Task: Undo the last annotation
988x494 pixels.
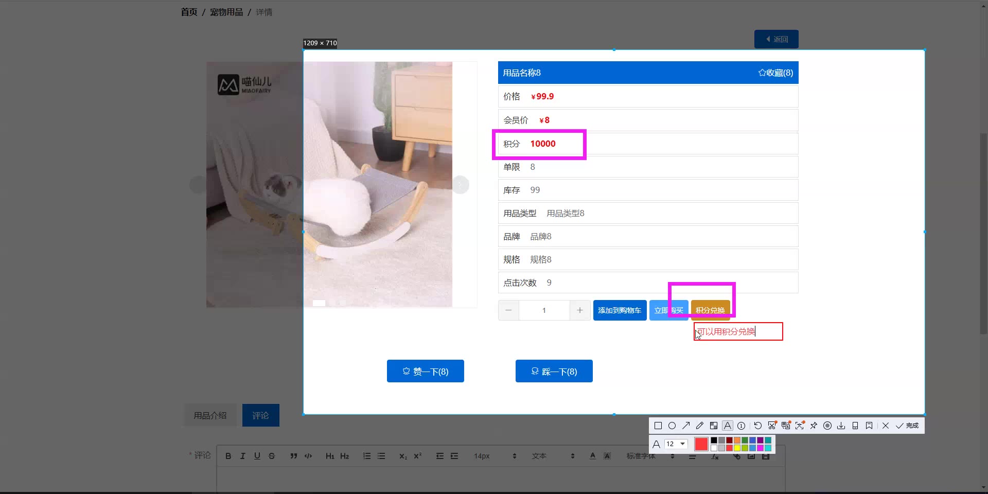Action: pos(757,426)
